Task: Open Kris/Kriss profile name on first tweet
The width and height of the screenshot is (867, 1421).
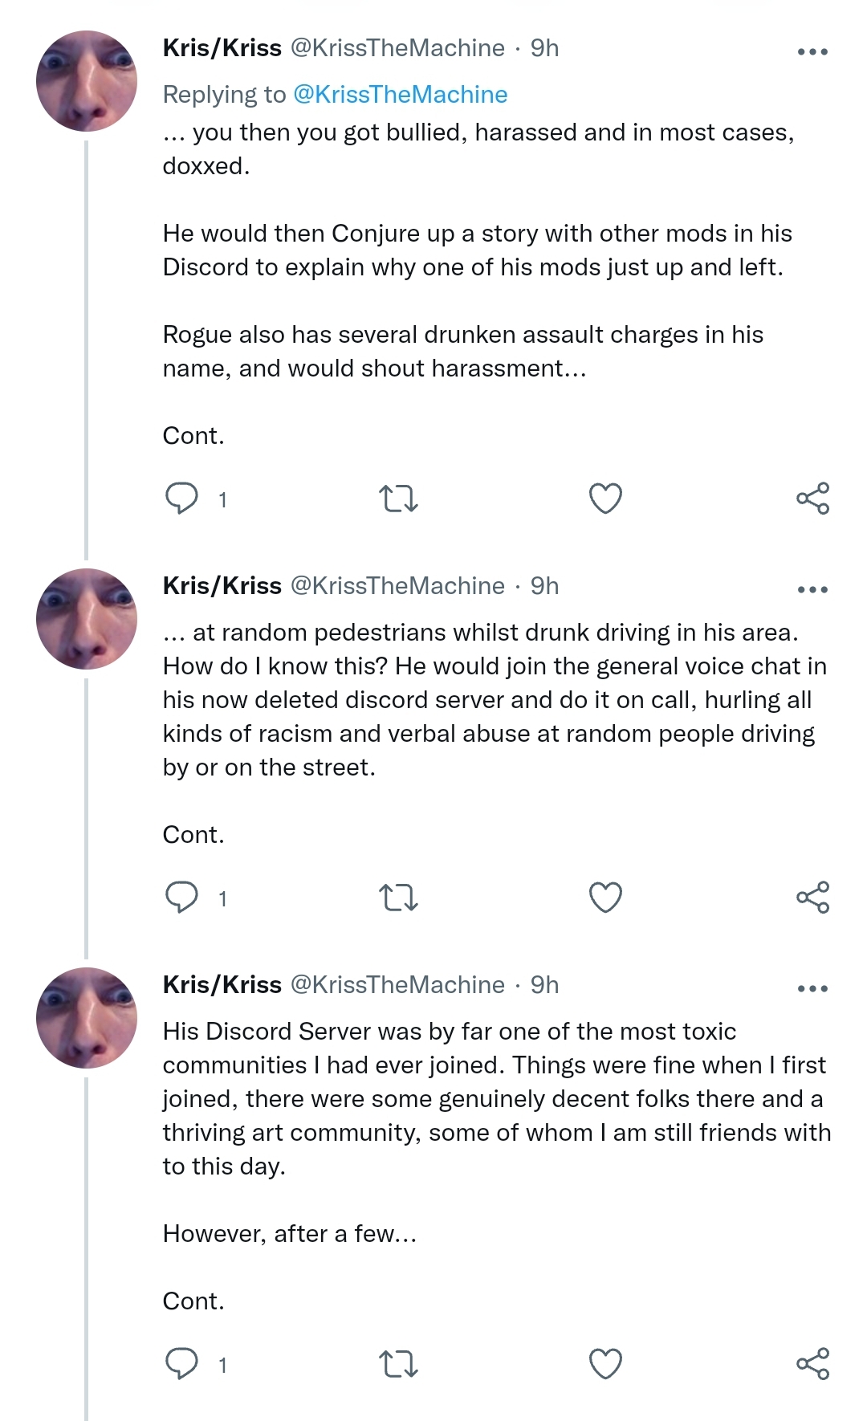Action: 222,48
